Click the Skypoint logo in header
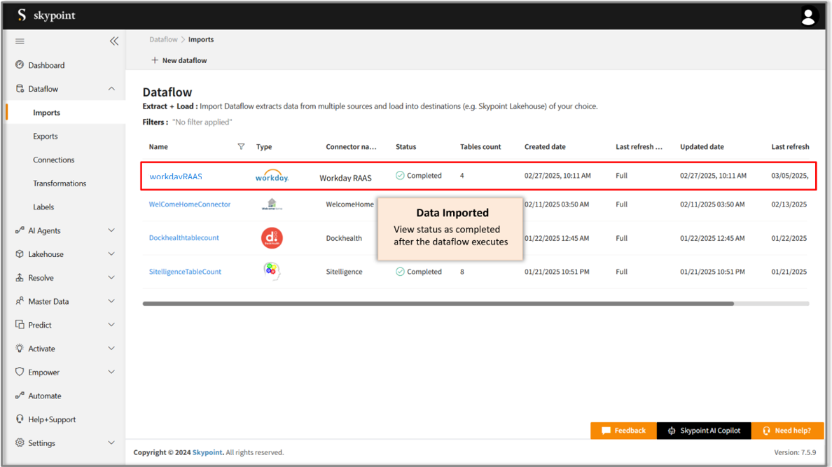 point(46,15)
